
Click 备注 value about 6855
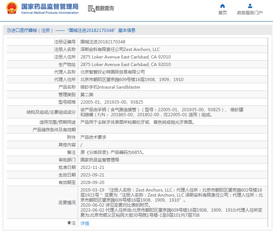[112, 152]
